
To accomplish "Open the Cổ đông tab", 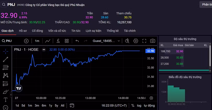I will [37, 31].
